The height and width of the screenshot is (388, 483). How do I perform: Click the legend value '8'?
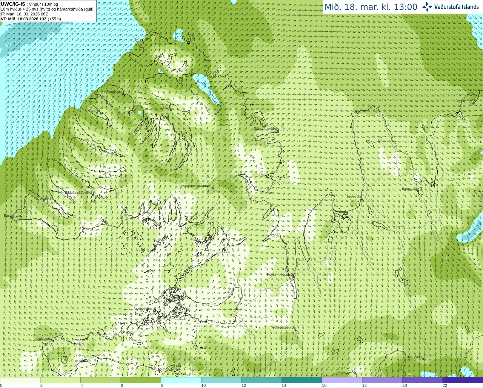(x=162, y=385)
